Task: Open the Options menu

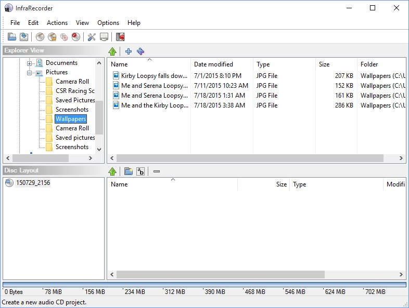Action: pyautogui.click(x=108, y=23)
